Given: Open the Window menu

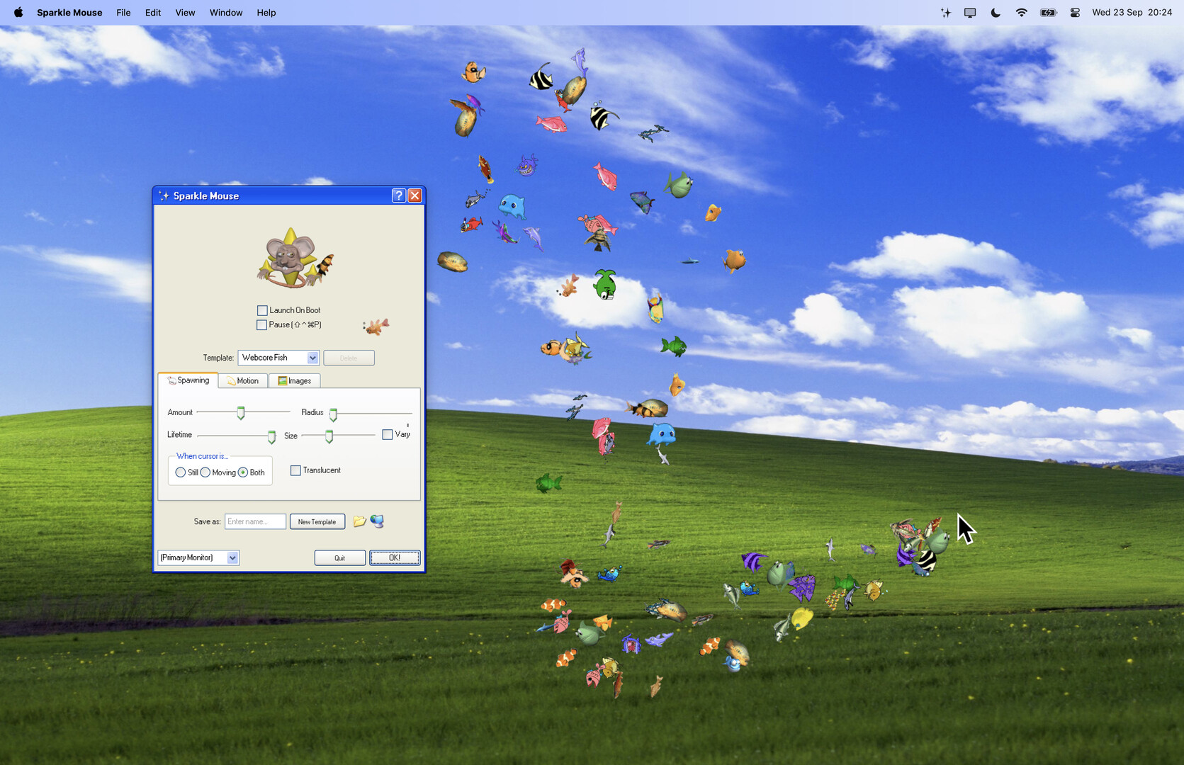Looking at the screenshot, I should [226, 13].
